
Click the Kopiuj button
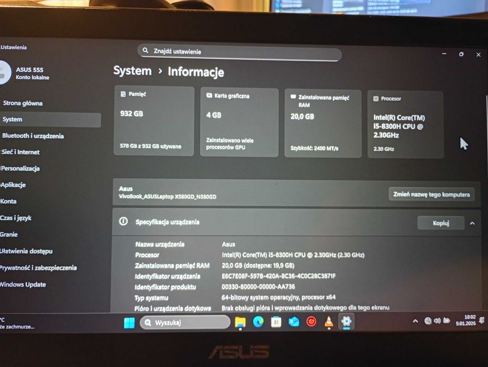(441, 223)
